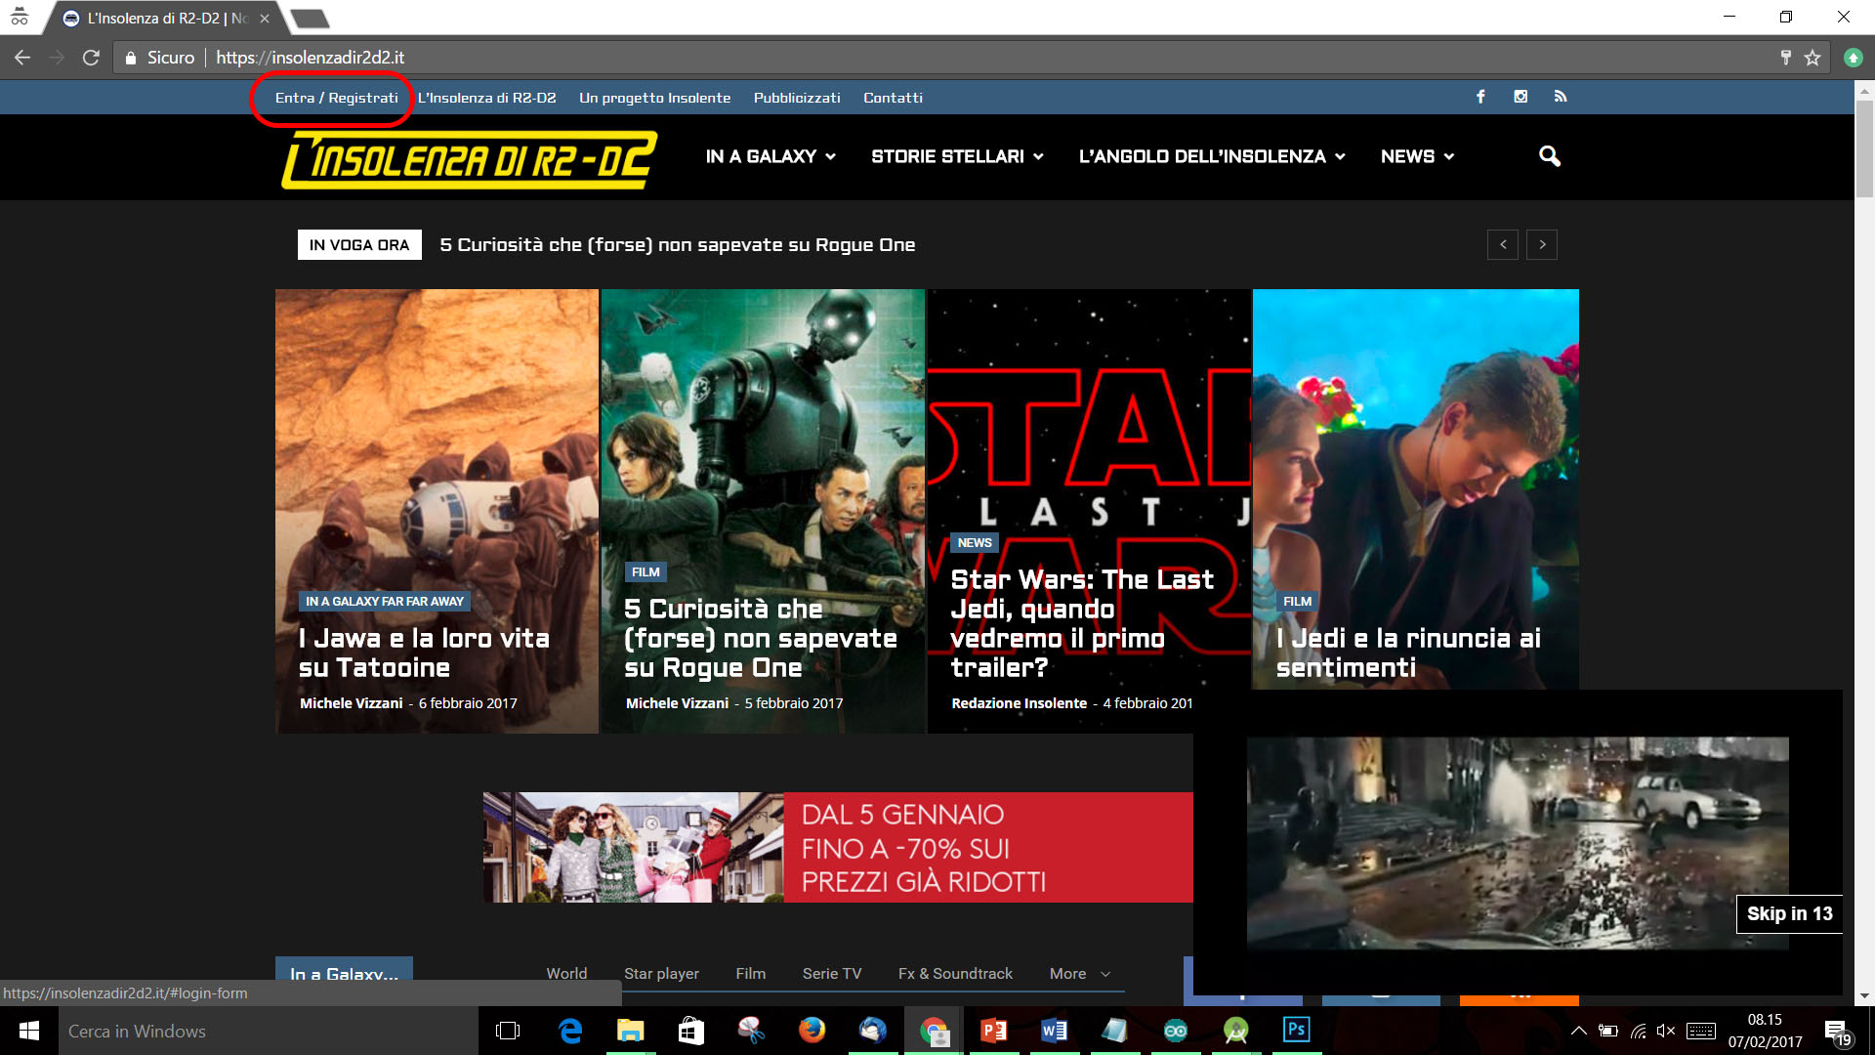This screenshot has height=1055, width=1875.
Task: Open Android Studio from taskbar
Action: [1236, 1031]
